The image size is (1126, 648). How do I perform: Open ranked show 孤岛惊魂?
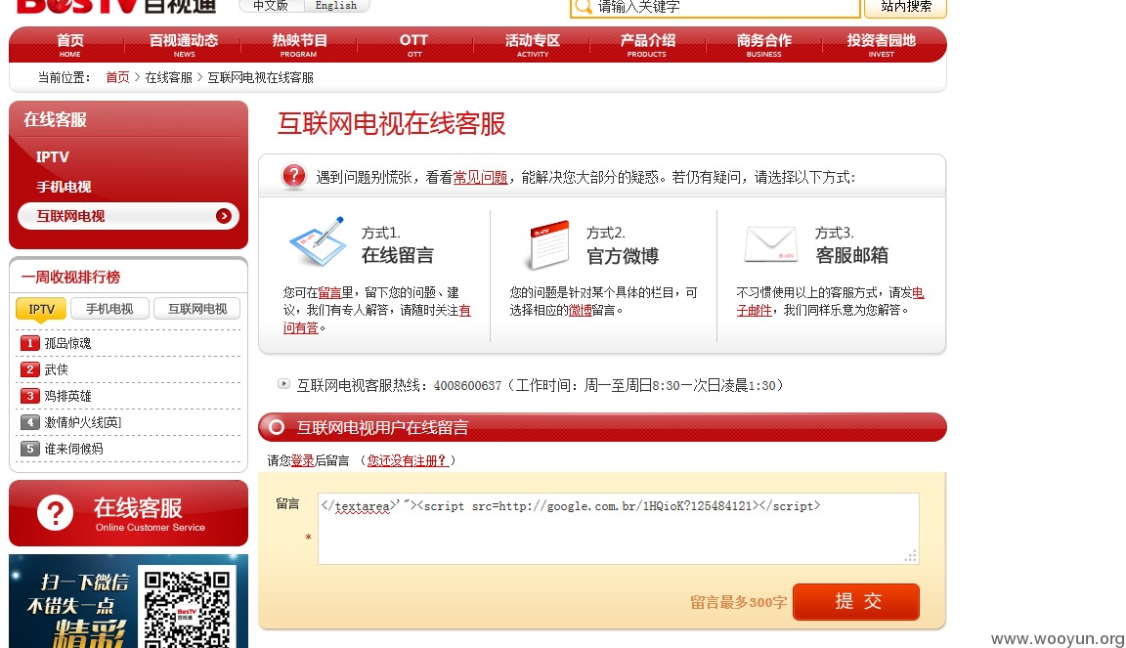click(67, 343)
